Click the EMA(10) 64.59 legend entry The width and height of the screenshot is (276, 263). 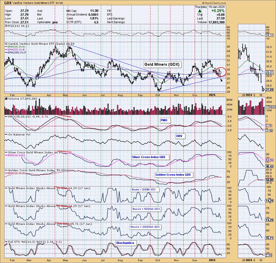pos(15,155)
